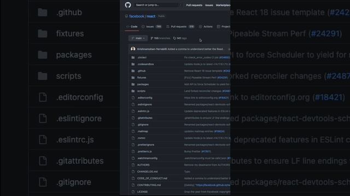This screenshot has height=196, width=350.
Task: Open Issues in the top navigation
Action: [209, 5]
